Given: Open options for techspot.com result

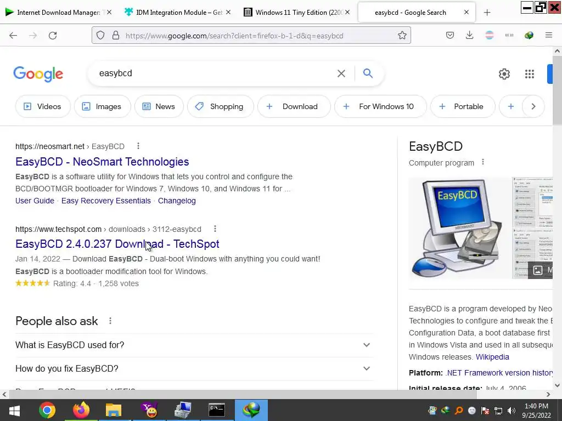Looking at the screenshot, I should 215,229.
